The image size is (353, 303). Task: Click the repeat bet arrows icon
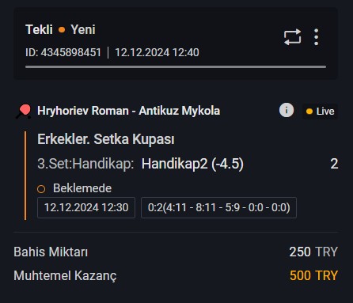(292, 37)
